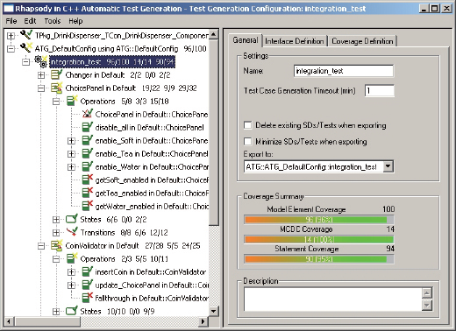Click the disable_all operation check icon
The width and height of the screenshot is (456, 331).
(x=87, y=127)
